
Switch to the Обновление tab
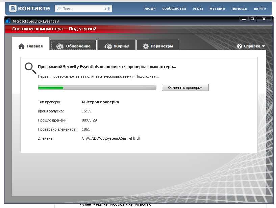tap(73, 45)
